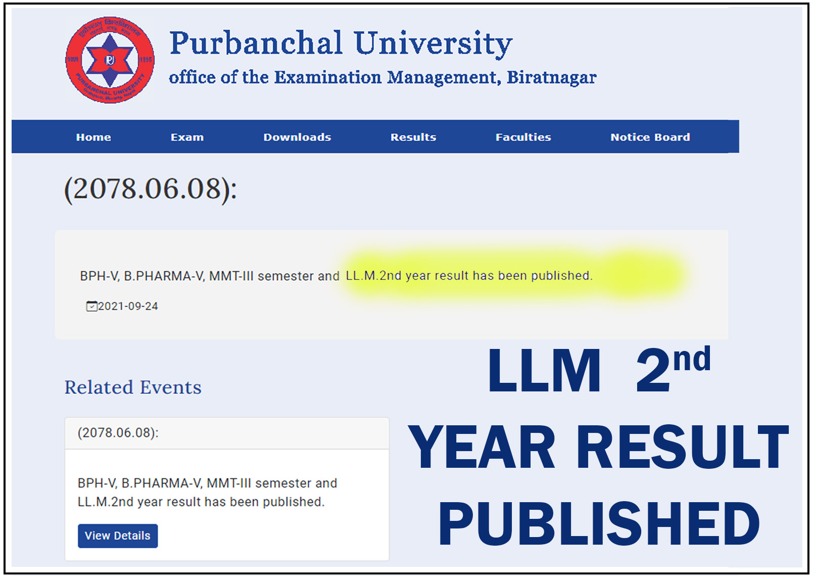Click the calendar icon beside 2021-09-24
The width and height of the screenshot is (814, 576).
[x=91, y=306]
